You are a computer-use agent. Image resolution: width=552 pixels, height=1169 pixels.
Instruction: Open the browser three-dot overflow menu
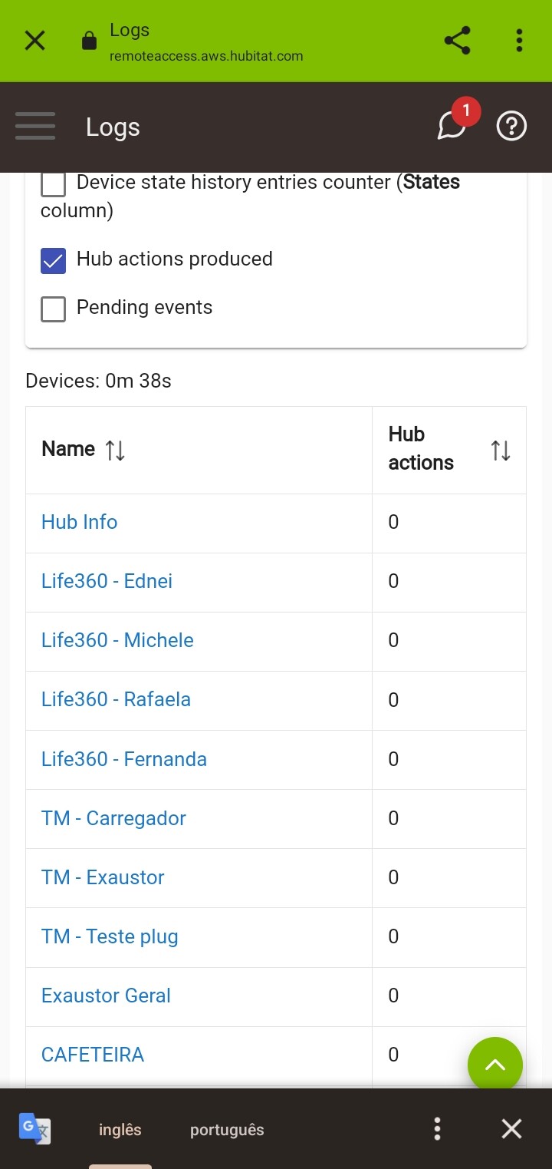point(519,41)
